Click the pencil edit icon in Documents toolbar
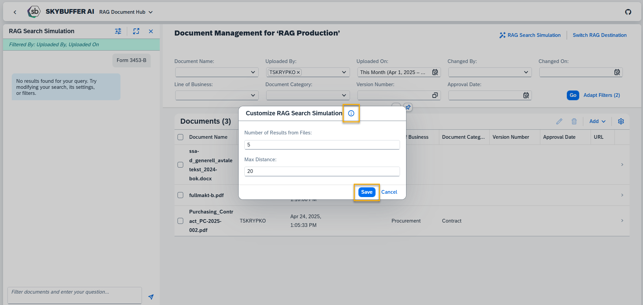The width and height of the screenshot is (643, 305). pyautogui.click(x=559, y=121)
